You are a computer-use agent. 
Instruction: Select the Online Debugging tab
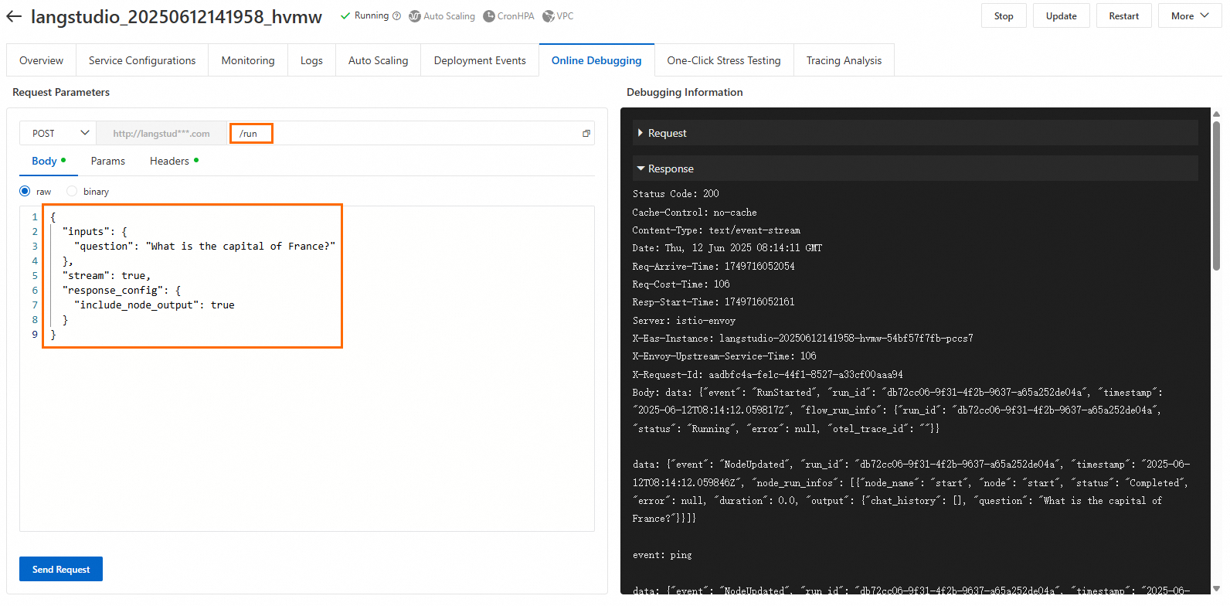point(596,60)
